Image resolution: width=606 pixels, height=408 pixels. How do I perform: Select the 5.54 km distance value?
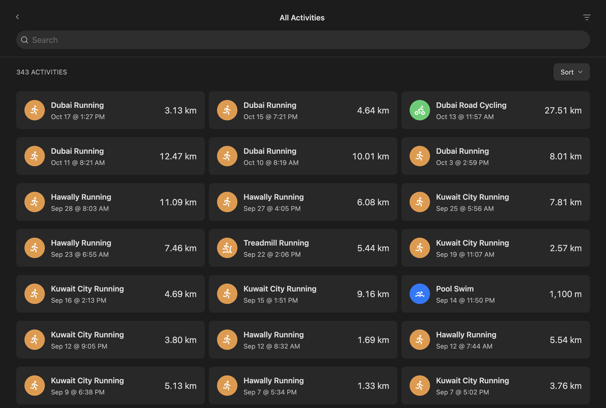point(566,340)
